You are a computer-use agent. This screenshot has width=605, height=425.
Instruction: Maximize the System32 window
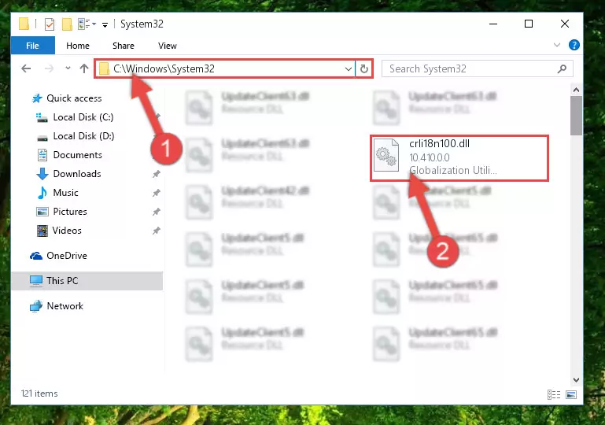coord(529,24)
